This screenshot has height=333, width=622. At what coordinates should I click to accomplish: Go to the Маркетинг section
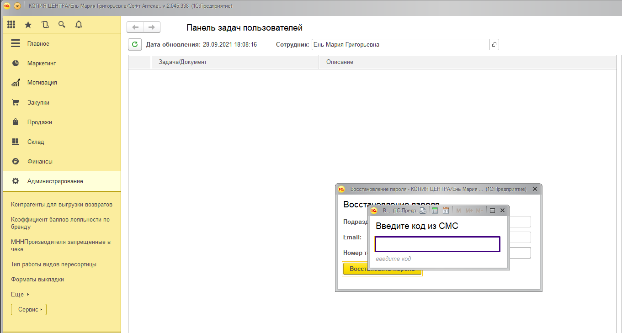tap(41, 63)
